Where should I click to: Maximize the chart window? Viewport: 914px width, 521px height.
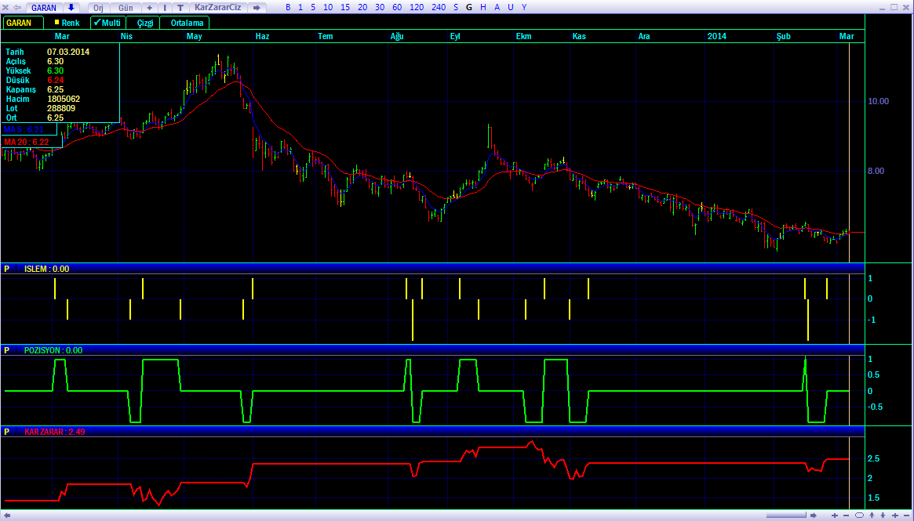(x=894, y=7)
